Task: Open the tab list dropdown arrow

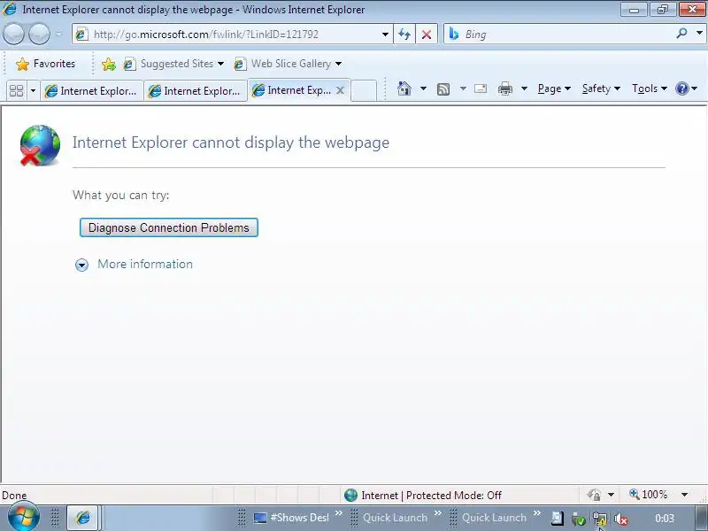Action: [33, 91]
